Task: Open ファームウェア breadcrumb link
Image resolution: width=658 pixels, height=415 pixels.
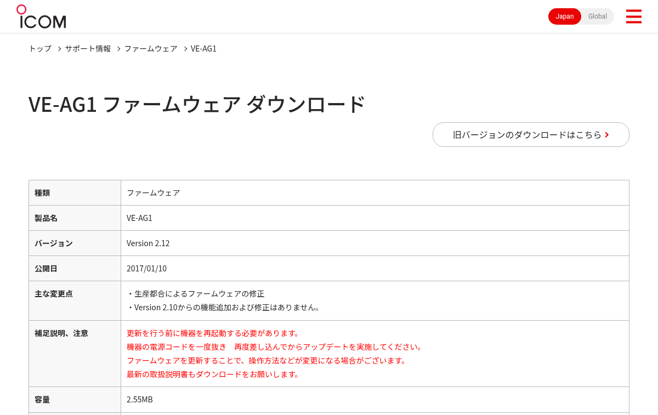Action: point(151,49)
